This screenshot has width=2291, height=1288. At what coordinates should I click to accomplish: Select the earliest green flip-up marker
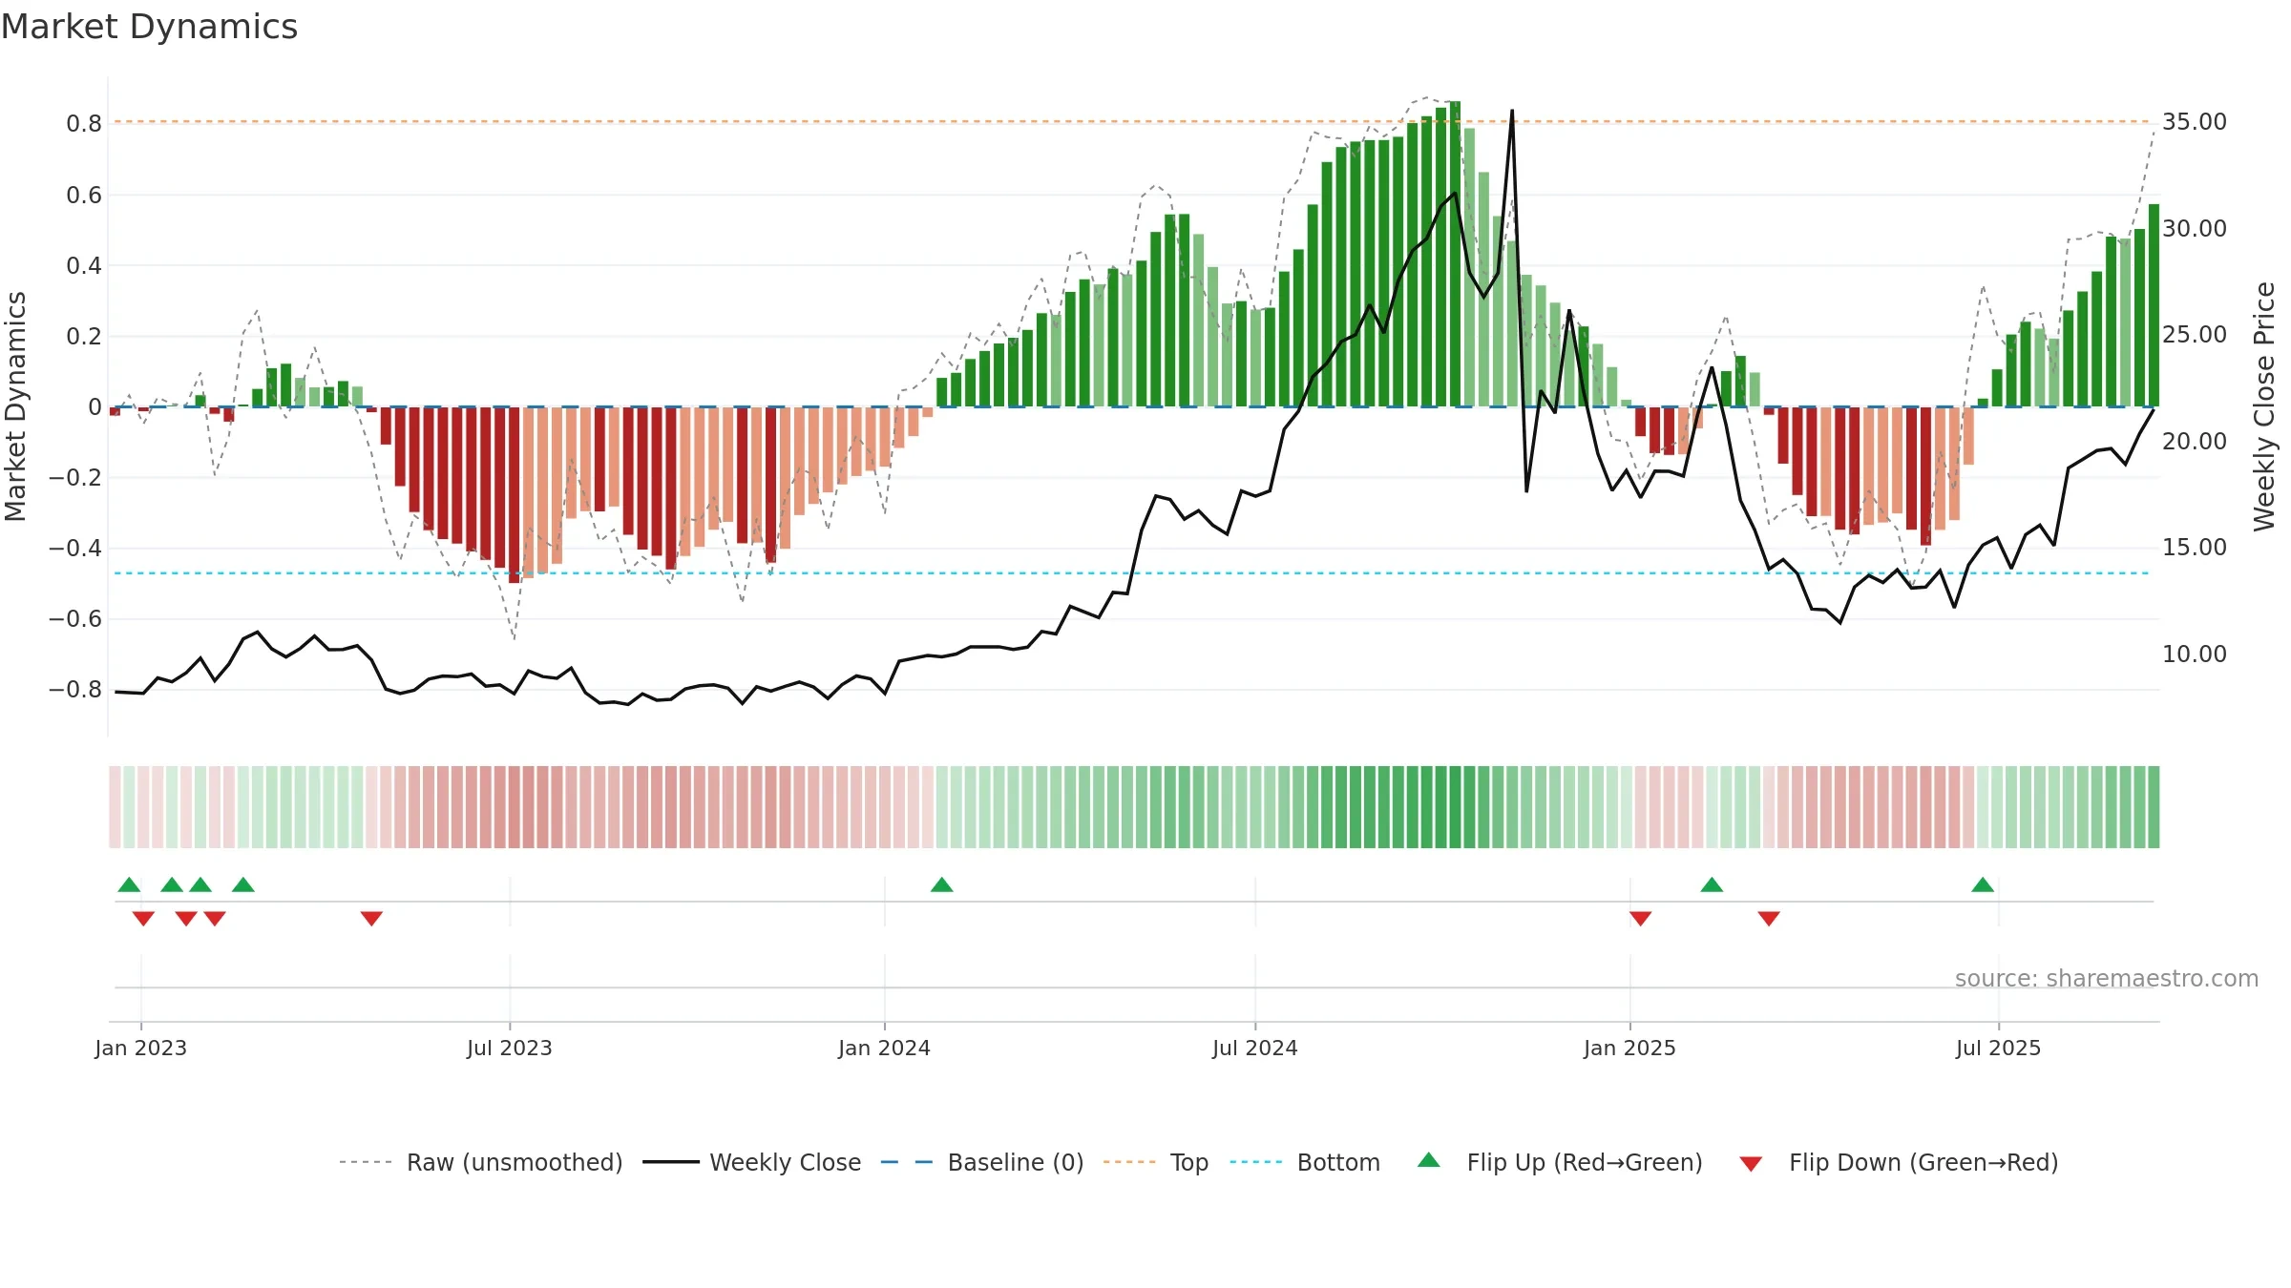point(129,884)
